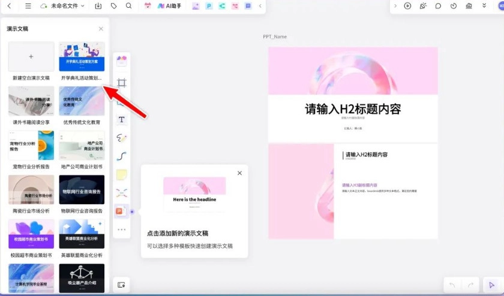Click the presentation tool icon

point(121,212)
